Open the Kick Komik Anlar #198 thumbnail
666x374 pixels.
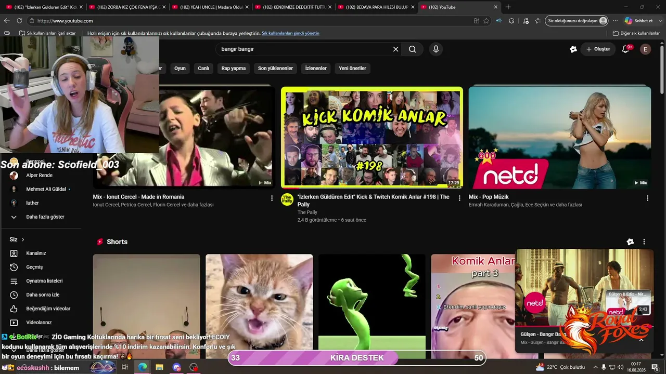372,137
